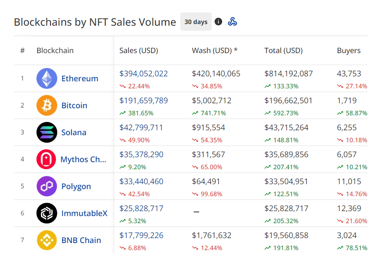Click the Polygon wash change 99.68%

(x=207, y=194)
